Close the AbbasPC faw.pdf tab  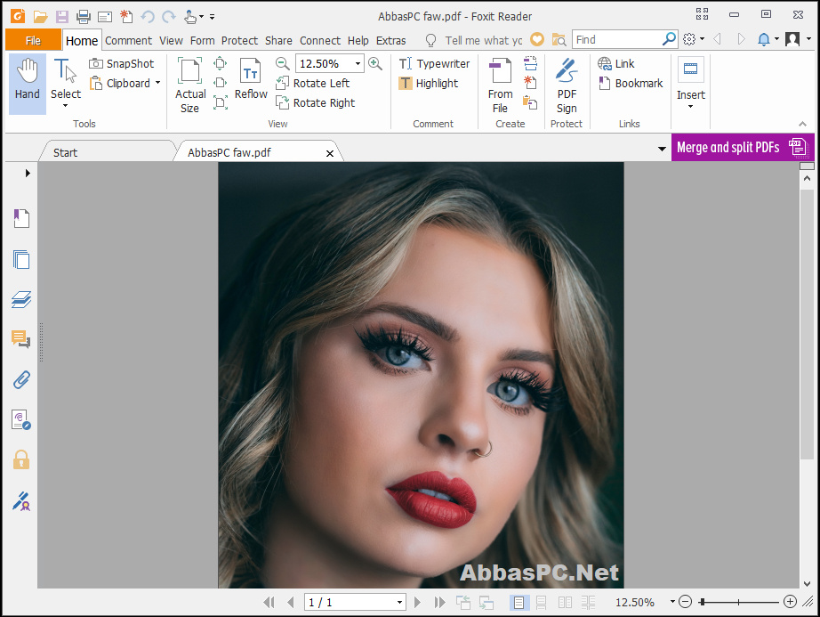(x=329, y=153)
